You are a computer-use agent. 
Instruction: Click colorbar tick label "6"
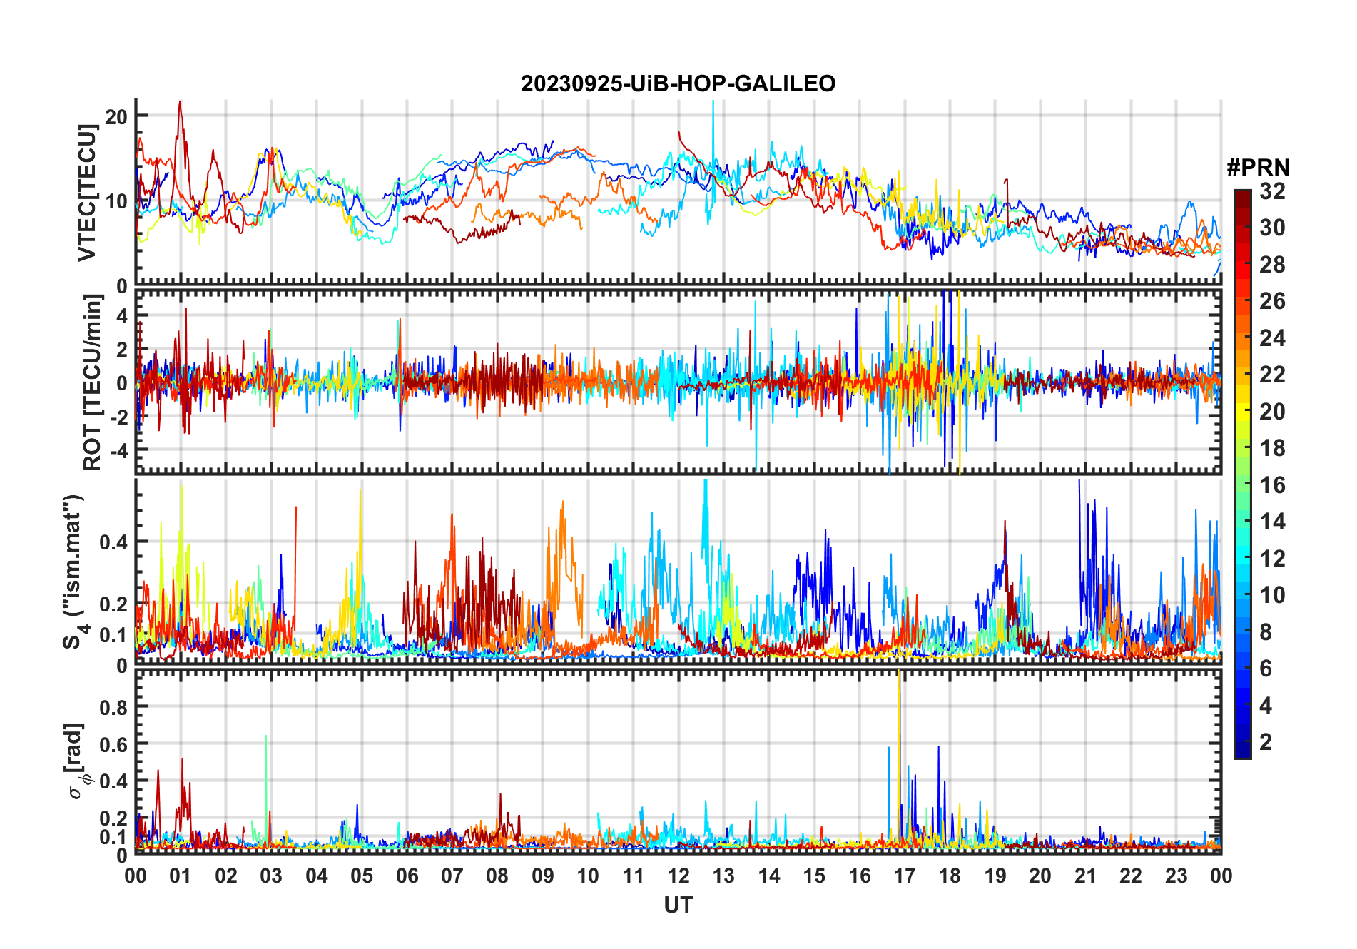[1266, 669]
